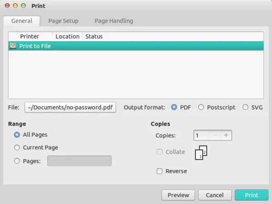Close the Print dialog with red button
This screenshot has width=272, height=204.
click(7, 6)
